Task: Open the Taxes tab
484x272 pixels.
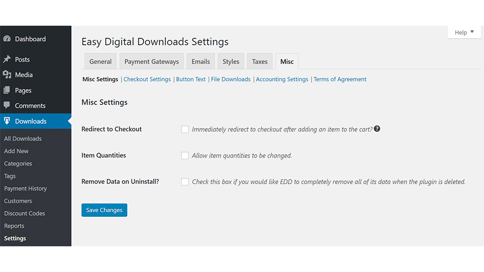Action: click(260, 61)
